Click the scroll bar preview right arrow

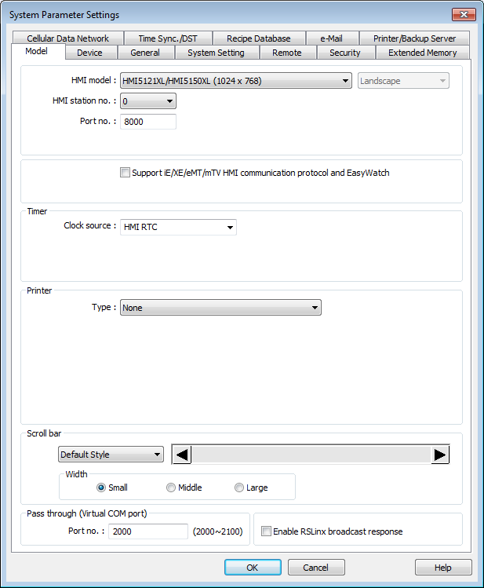(440, 455)
